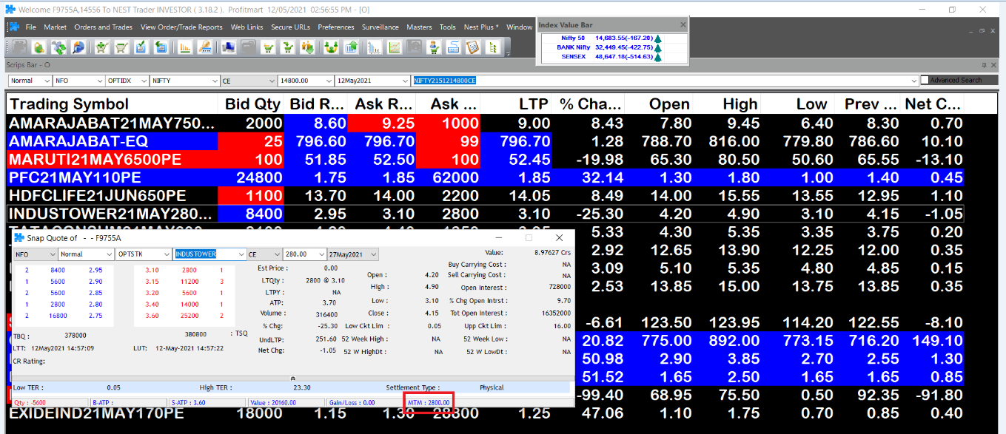Viewport: 1006px width, 434px height.
Task: Open the OPTSTK dropdown in Snap Quote
Action: coord(144,254)
